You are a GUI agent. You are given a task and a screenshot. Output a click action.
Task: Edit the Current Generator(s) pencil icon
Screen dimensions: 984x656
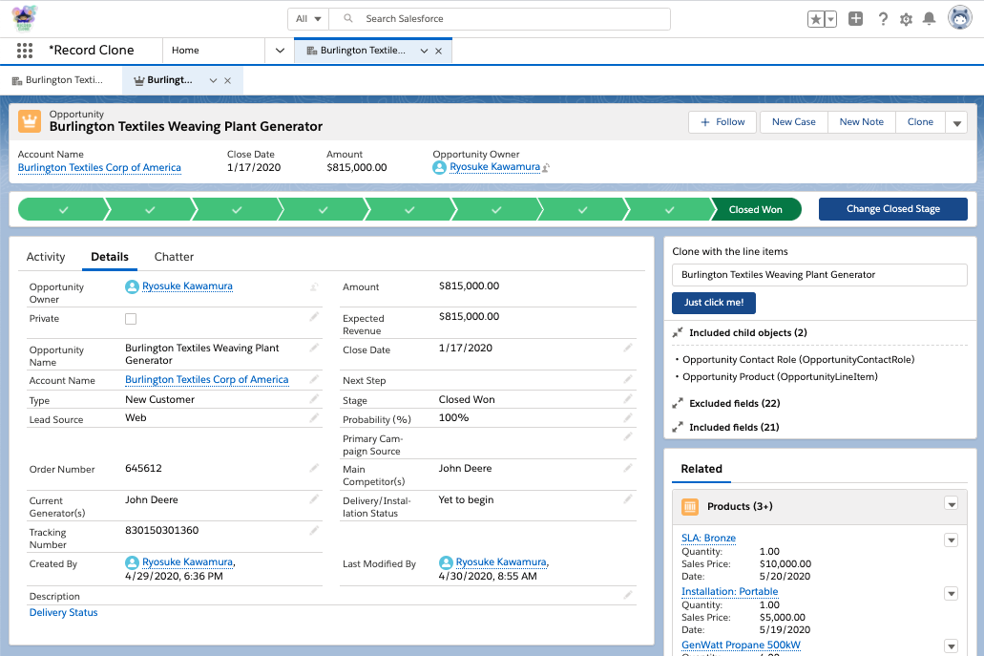[x=314, y=499]
